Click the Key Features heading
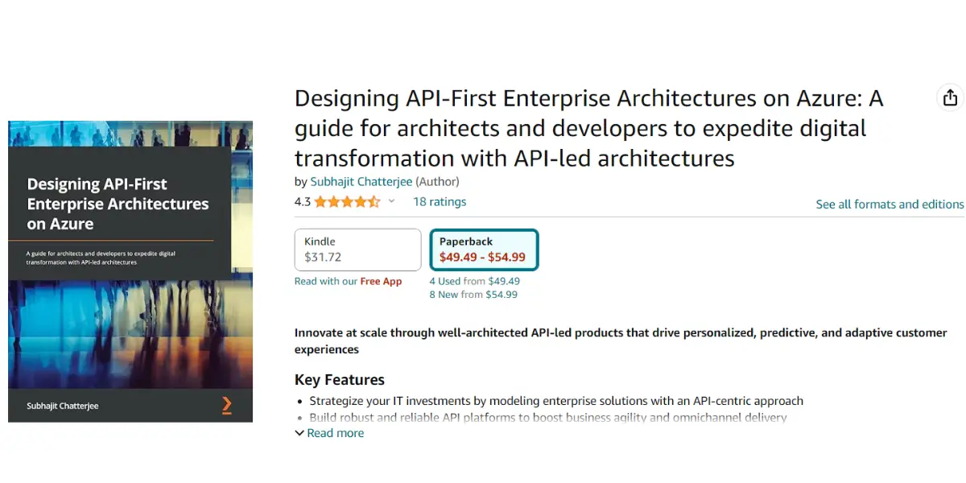This screenshot has height=483, width=966. pyautogui.click(x=340, y=380)
